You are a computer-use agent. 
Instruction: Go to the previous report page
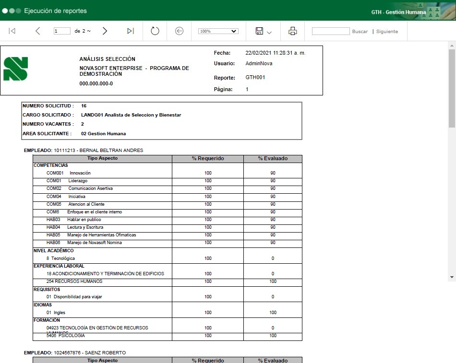[38, 31]
